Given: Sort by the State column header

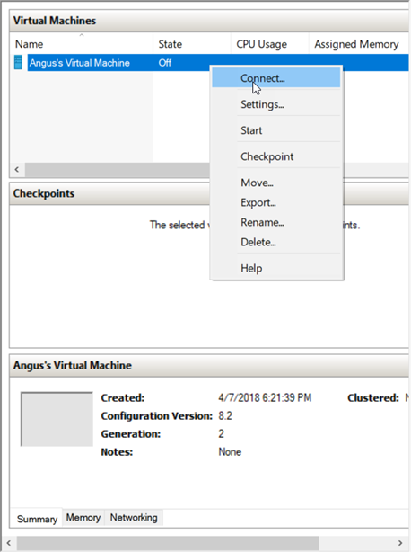Looking at the screenshot, I should 192,44.
